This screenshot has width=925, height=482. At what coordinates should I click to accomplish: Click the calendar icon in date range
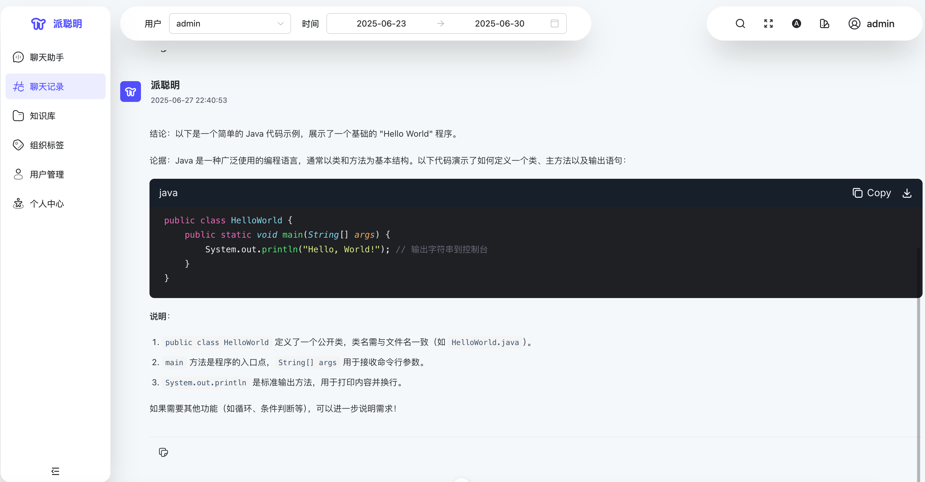[x=554, y=24]
